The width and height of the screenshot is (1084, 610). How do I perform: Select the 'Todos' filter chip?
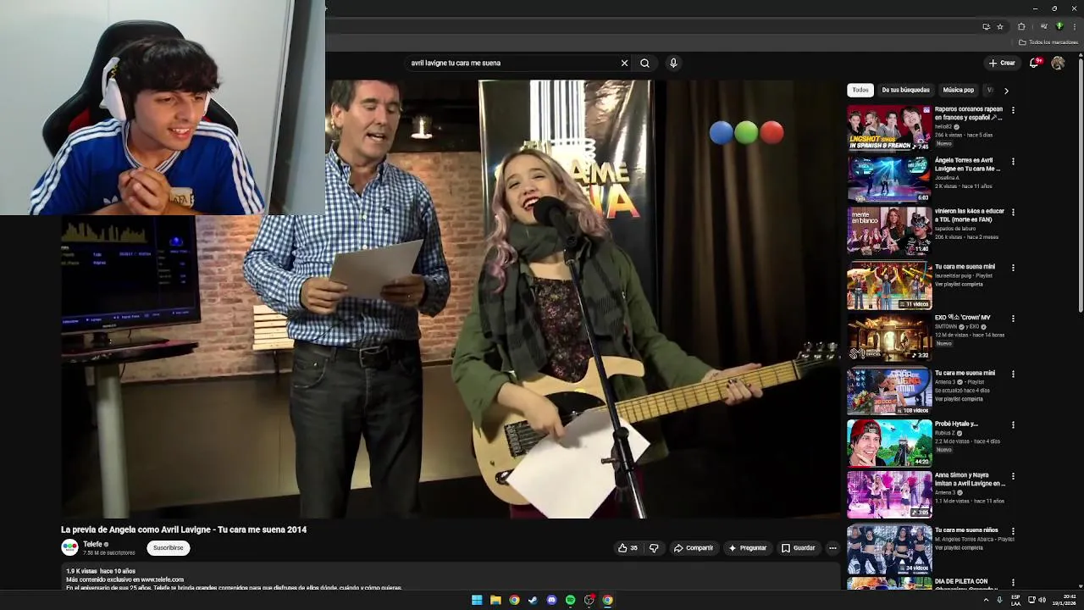(860, 90)
